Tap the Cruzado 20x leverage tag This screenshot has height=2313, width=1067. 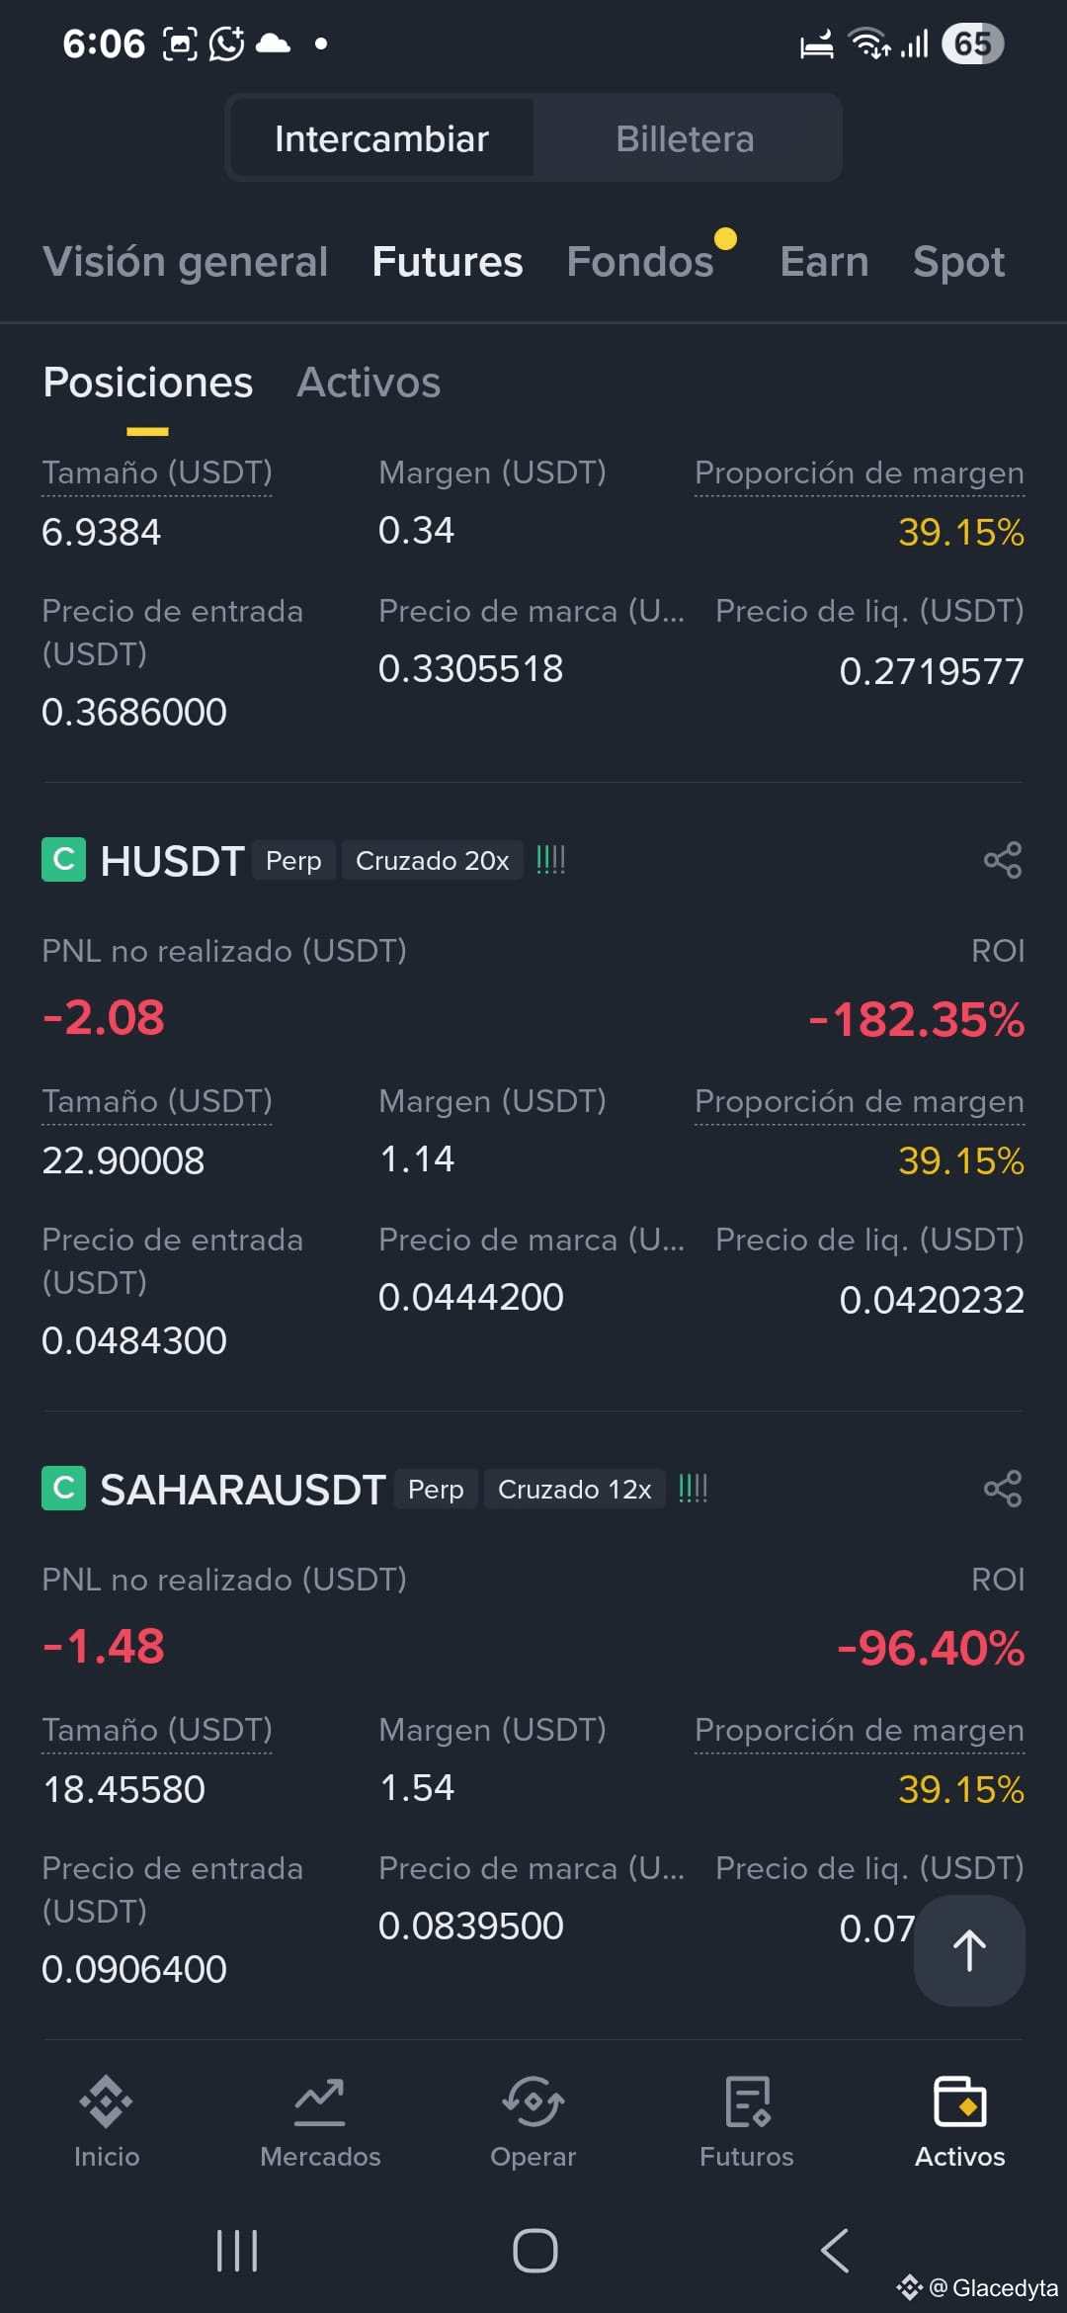[432, 861]
